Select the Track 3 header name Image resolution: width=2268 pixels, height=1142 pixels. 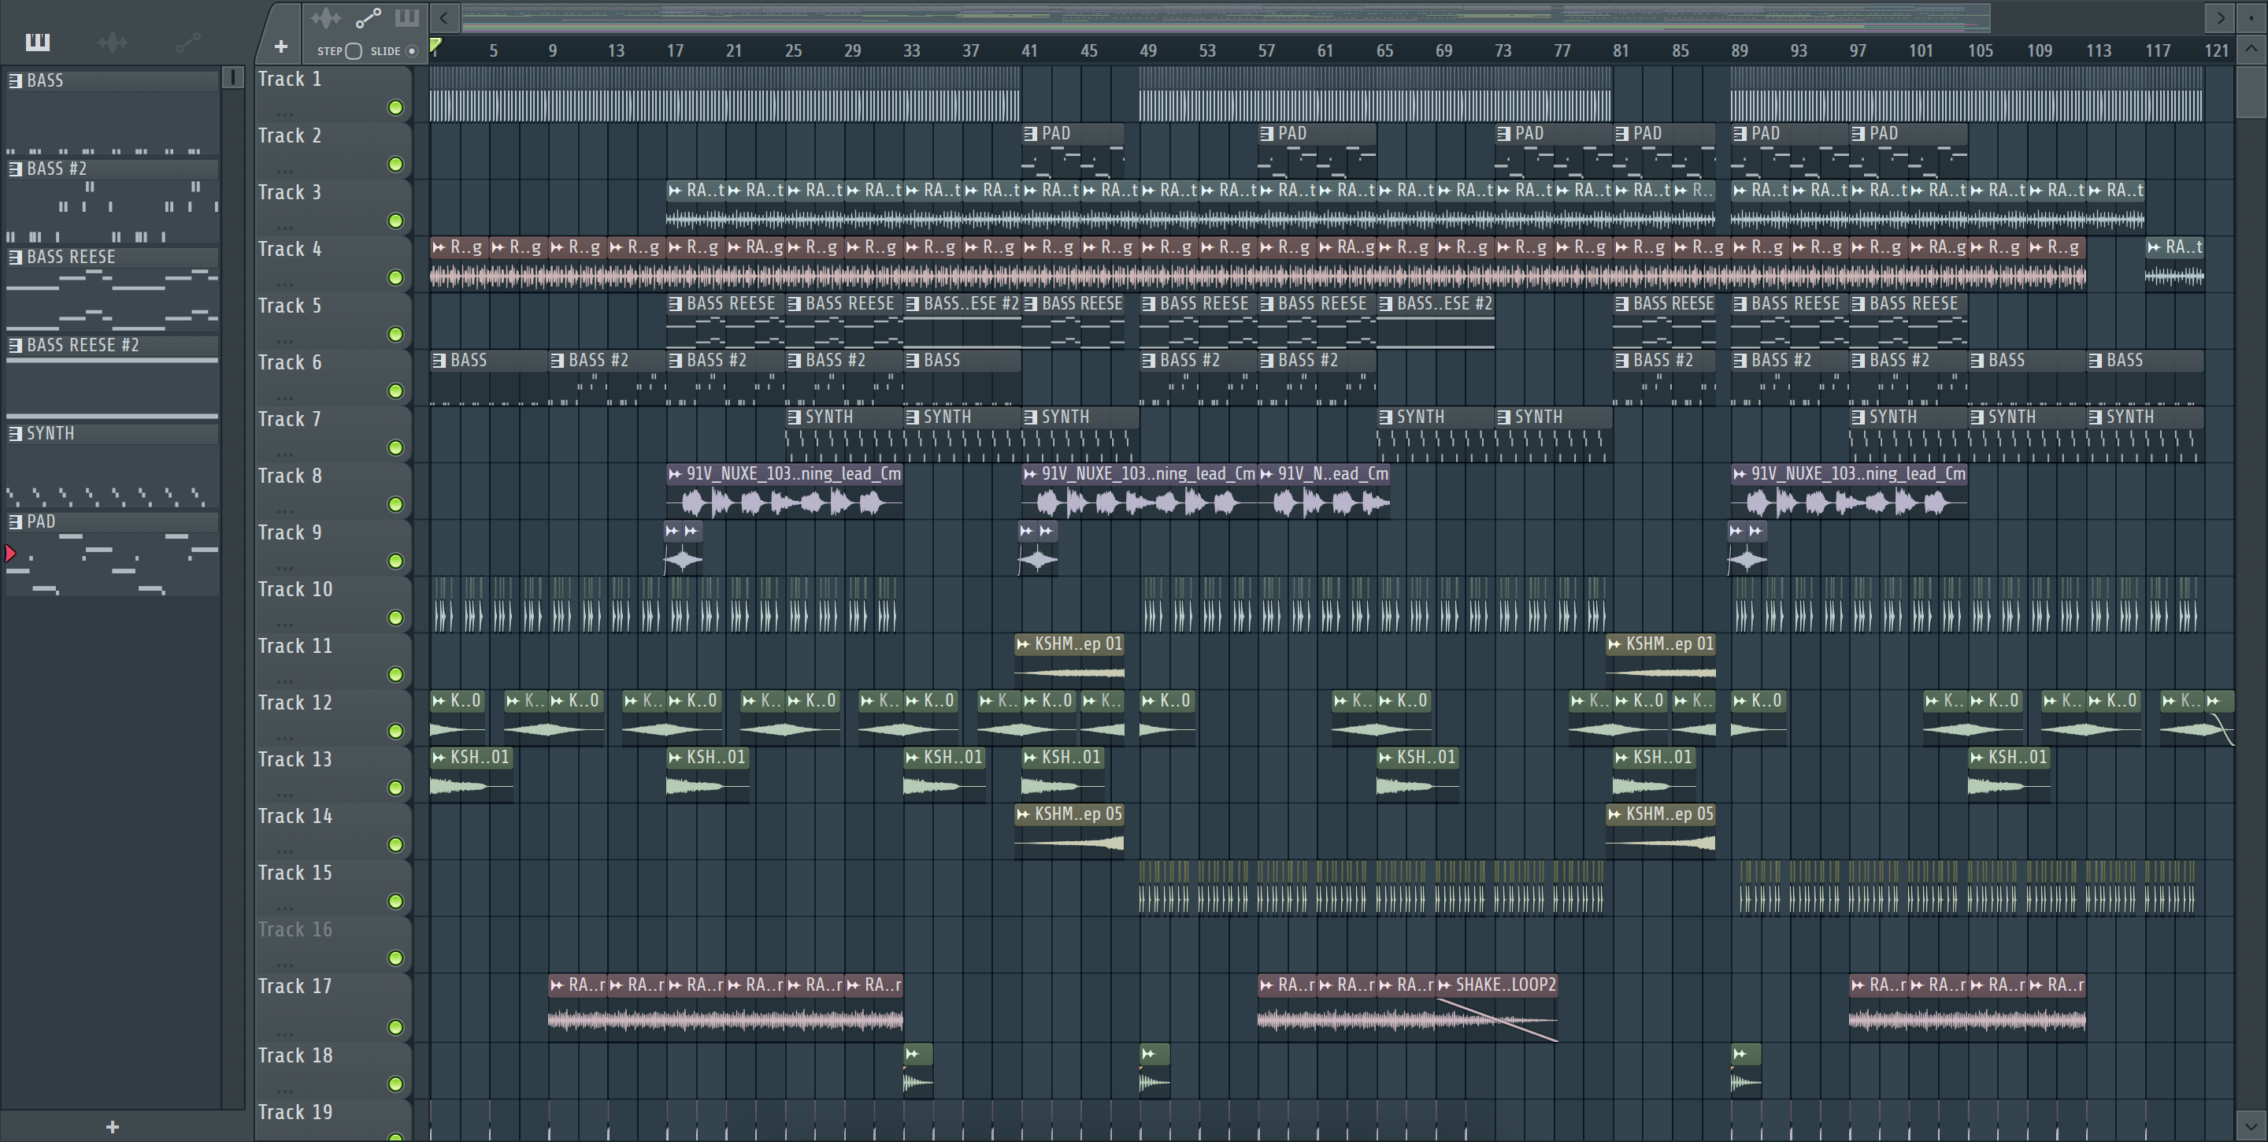(290, 193)
